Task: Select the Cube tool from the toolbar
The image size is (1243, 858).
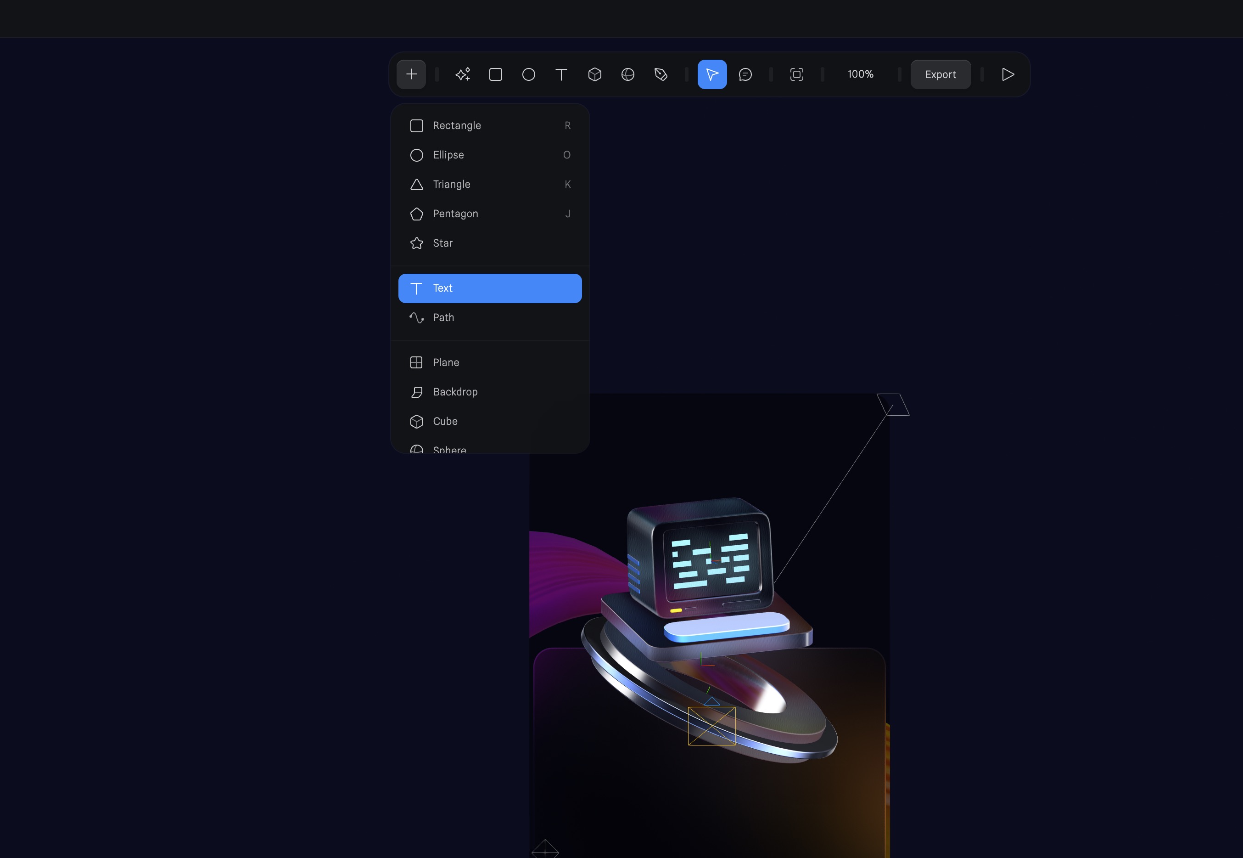Action: [x=594, y=74]
